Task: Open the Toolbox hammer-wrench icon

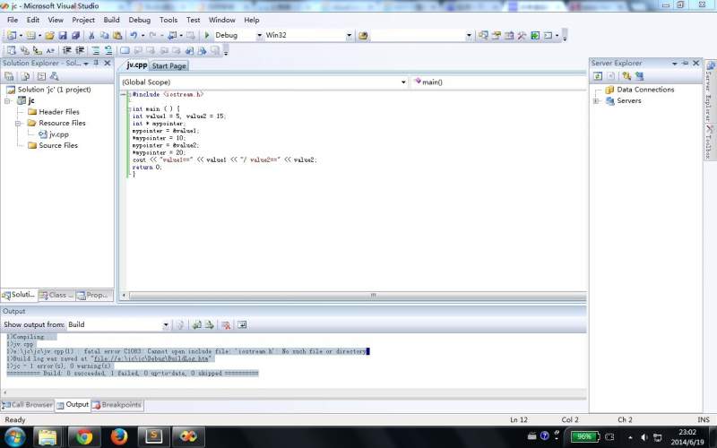Action: (522, 35)
